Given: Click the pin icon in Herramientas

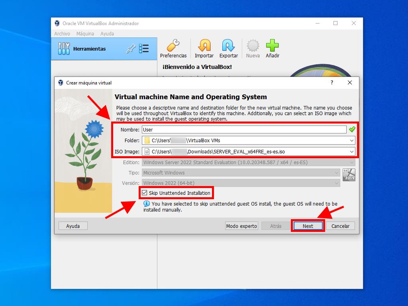Looking at the screenshot, I should (x=131, y=49).
